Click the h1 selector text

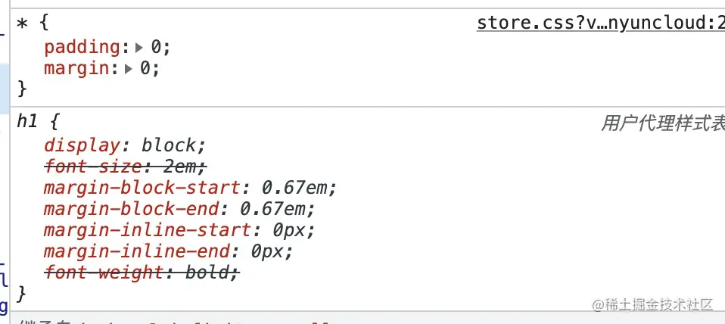click(x=26, y=122)
